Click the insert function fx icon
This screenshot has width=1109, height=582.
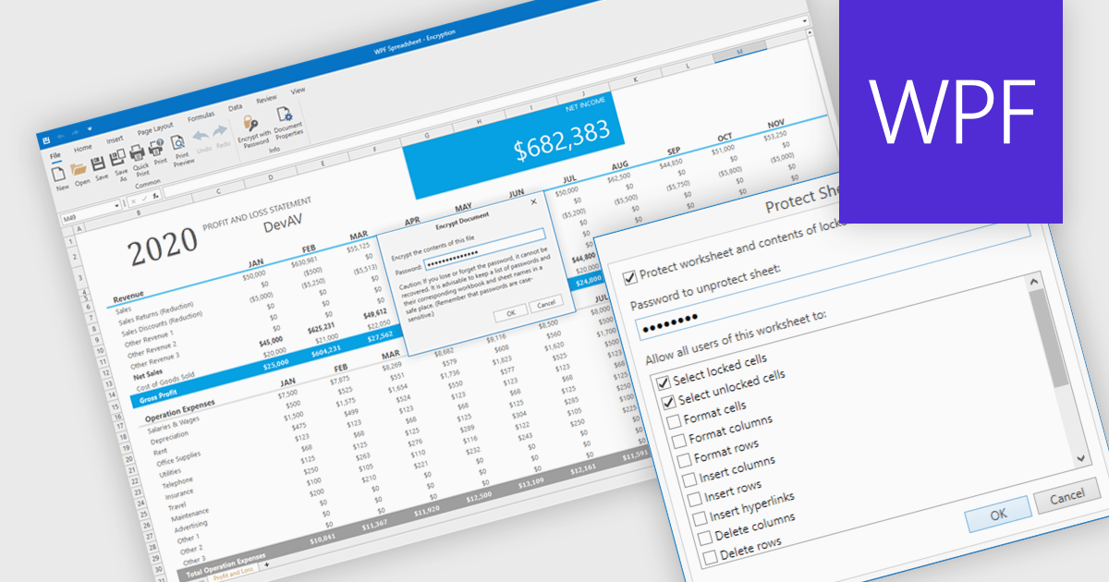pos(156,195)
